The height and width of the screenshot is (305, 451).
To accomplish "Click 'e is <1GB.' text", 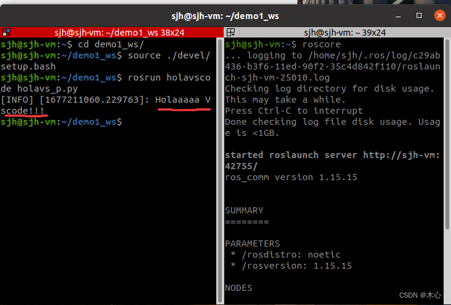I will pyautogui.click(x=252, y=133).
